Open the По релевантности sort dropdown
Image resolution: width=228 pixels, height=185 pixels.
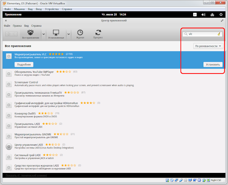(208, 46)
